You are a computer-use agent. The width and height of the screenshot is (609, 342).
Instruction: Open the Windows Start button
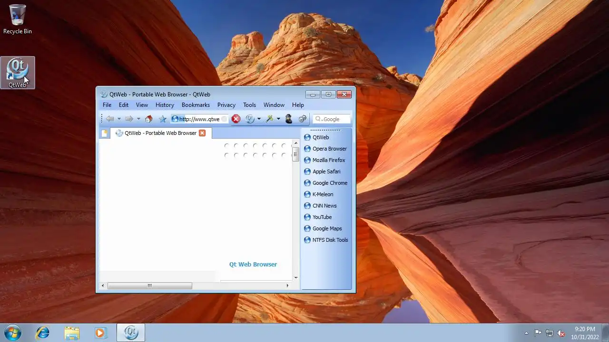[x=13, y=332]
